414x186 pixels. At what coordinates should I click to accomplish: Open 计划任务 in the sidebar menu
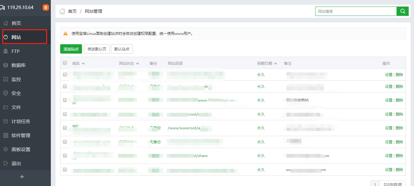(x=21, y=121)
